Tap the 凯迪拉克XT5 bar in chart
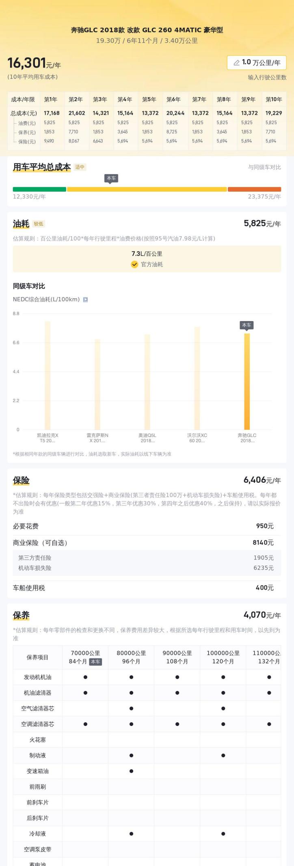 click(x=48, y=375)
